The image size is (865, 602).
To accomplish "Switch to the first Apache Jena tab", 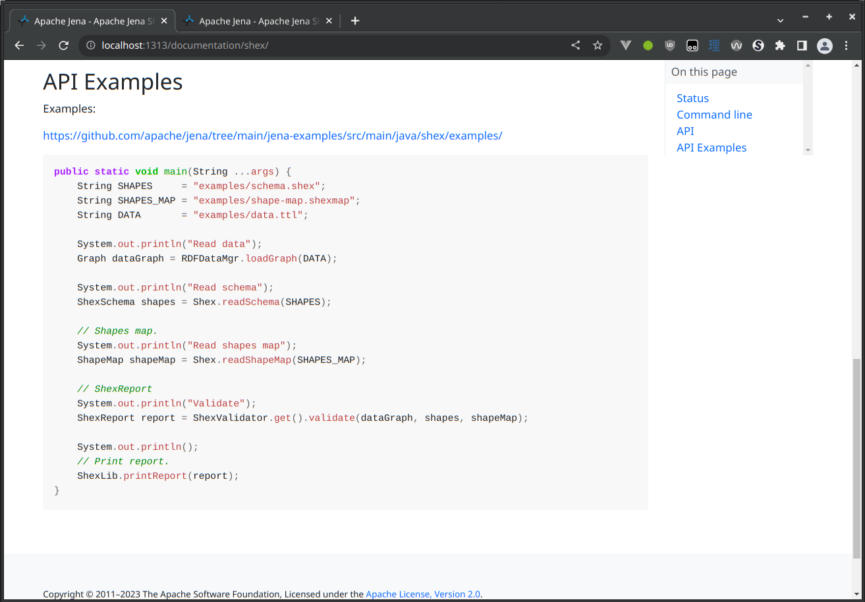I will [x=93, y=21].
